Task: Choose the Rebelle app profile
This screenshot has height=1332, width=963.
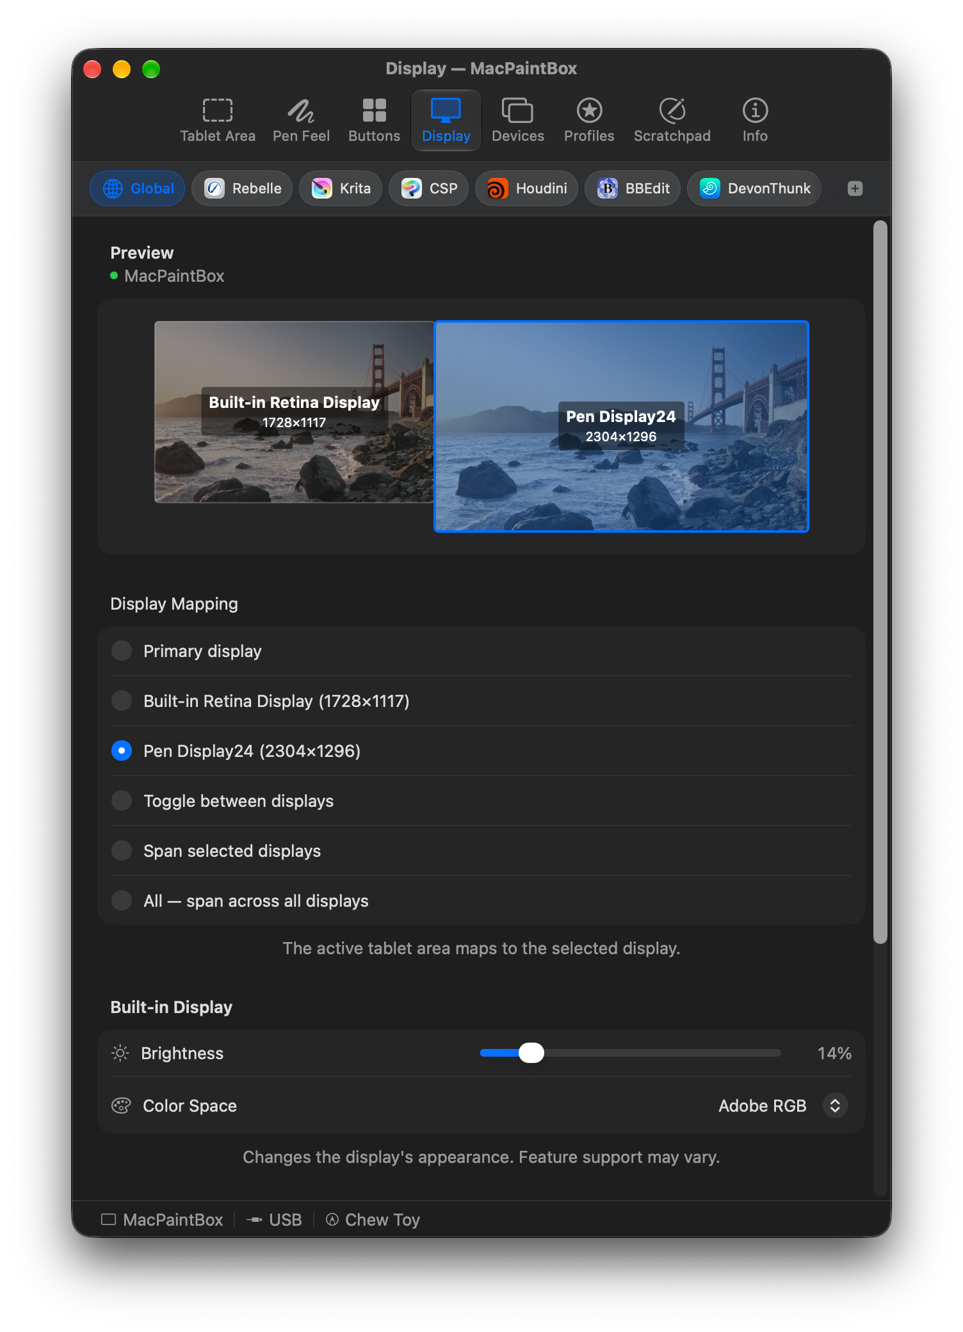Action: (242, 188)
